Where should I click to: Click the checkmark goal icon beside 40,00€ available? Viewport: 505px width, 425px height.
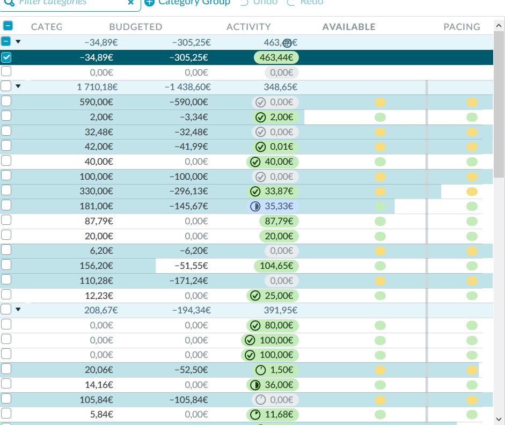coord(255,162)
